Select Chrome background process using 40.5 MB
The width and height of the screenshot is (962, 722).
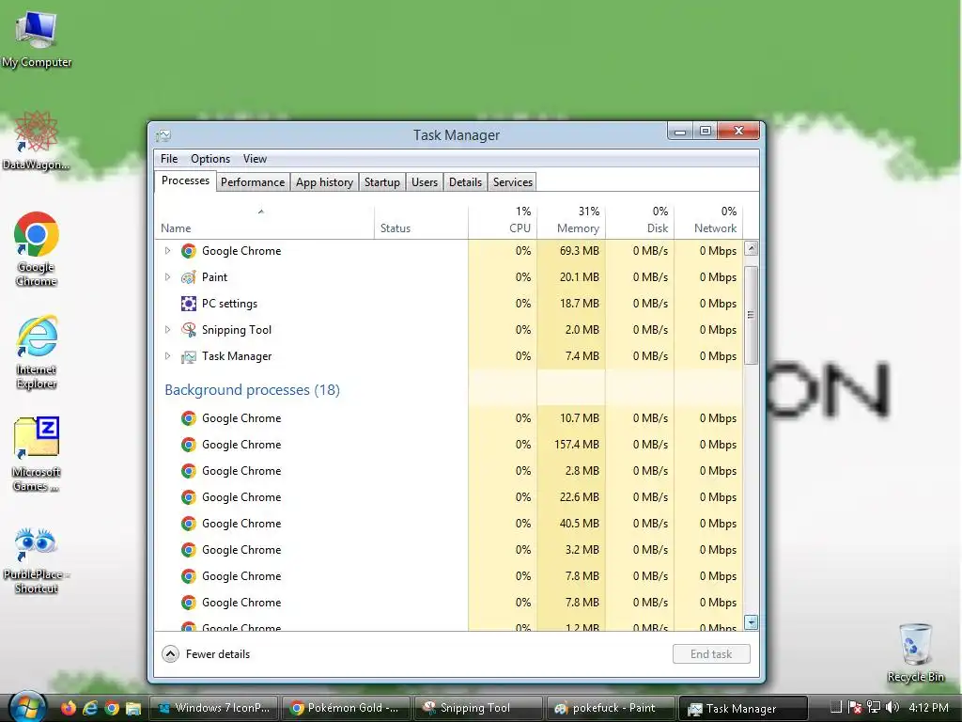click(448, 524)
